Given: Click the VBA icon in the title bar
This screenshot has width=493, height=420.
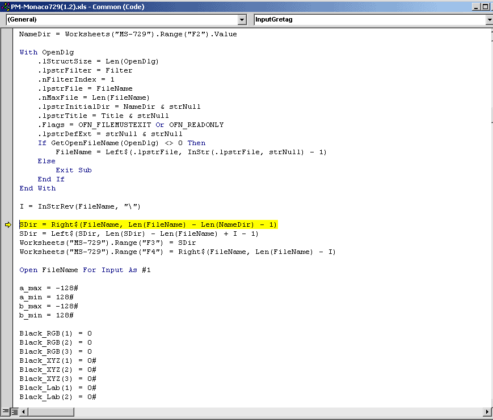Looking at the screenshot, I should point(5,7).
